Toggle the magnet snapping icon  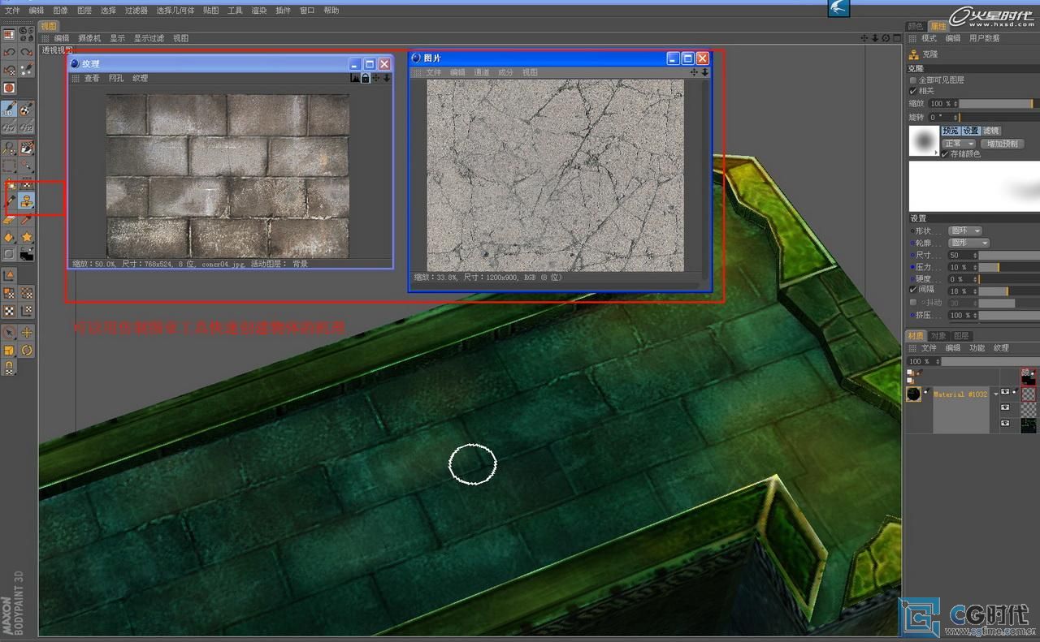[9, 367]
